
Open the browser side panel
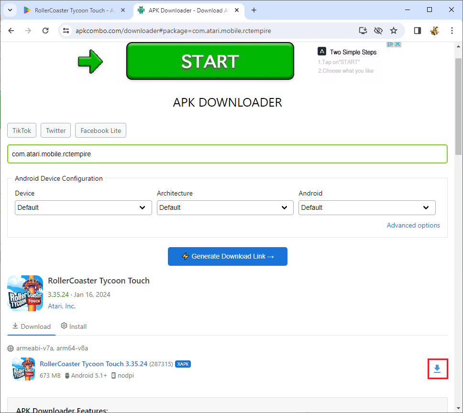[417, 31]
